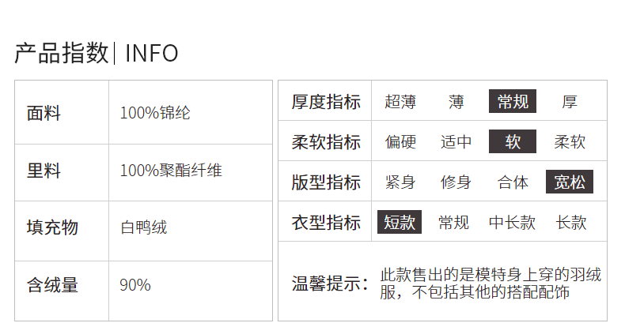The height and width of the screenshot is (323, 625).
Task: Select the 超薄 thickness option
Action: [400, 101]
